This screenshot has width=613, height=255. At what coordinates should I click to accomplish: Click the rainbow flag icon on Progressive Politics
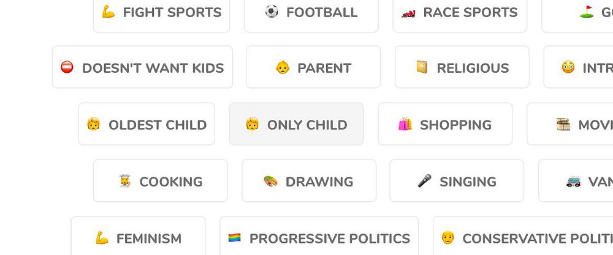(x=235, y=238)
